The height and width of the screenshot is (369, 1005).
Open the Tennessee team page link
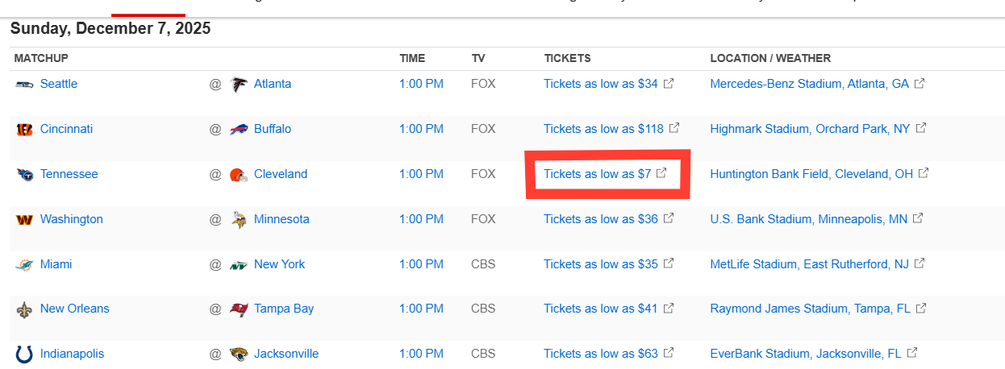click(x=69, y=174)
